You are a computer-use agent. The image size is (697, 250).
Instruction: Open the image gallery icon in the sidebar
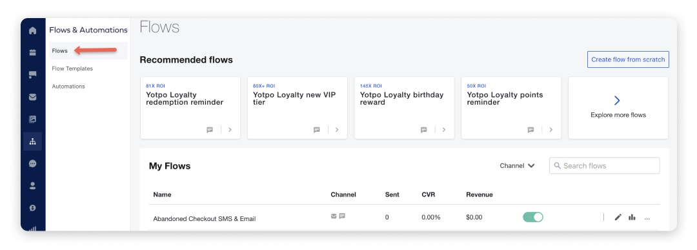(32, 120)
